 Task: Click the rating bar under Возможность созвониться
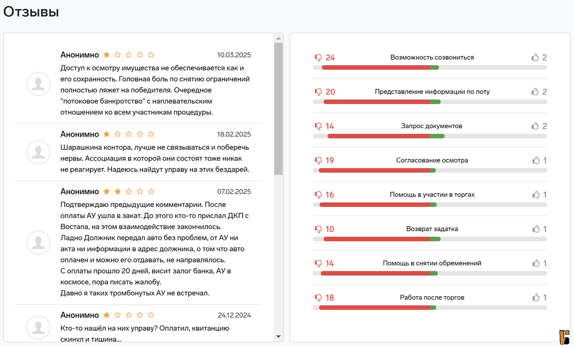pyautogui.click(x=430, y=67)
